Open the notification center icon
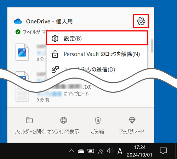This screenshot has height=159, width=177. (x=164, y=151)
